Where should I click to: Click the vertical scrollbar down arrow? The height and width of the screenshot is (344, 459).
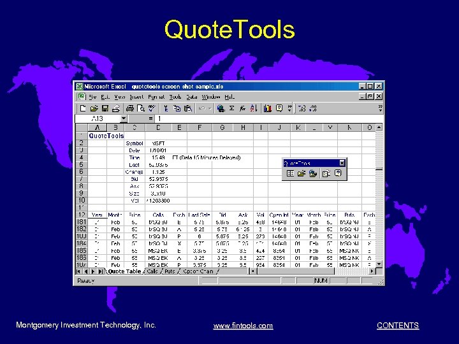(379, 264)
